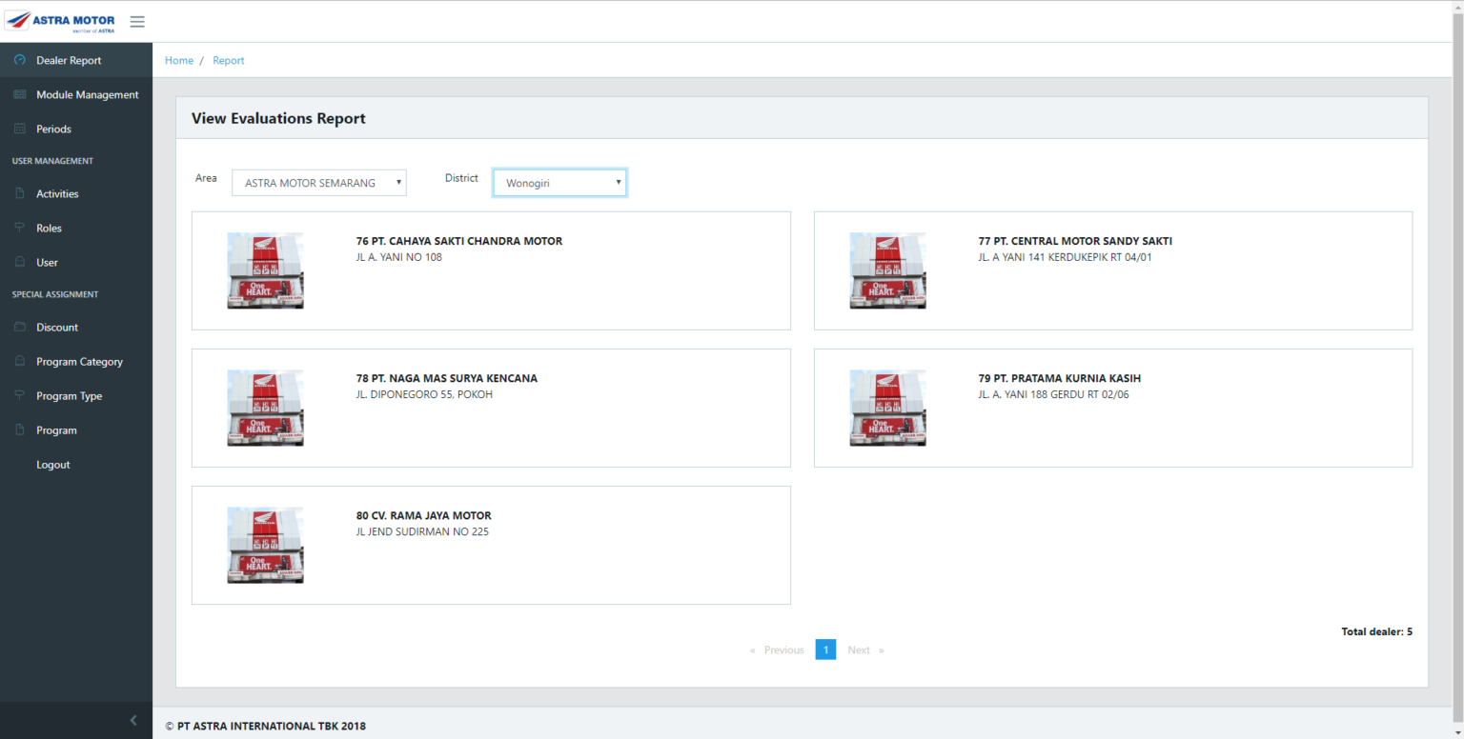The image size is (1464, 739).
Task: Open the Area dropdown
Action: [318, 183]
